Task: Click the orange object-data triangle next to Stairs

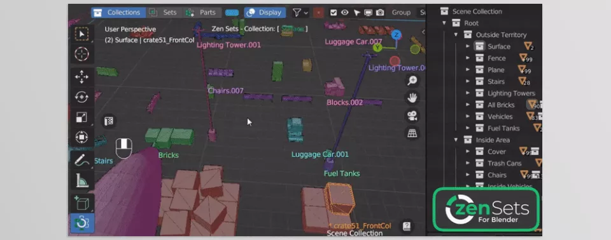Action: (x=523, y=81)
